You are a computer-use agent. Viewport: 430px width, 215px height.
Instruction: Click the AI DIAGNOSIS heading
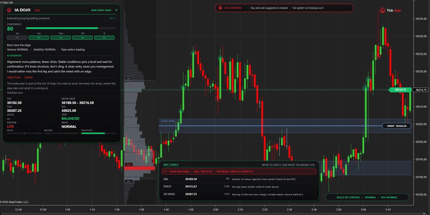coord(14,56)
